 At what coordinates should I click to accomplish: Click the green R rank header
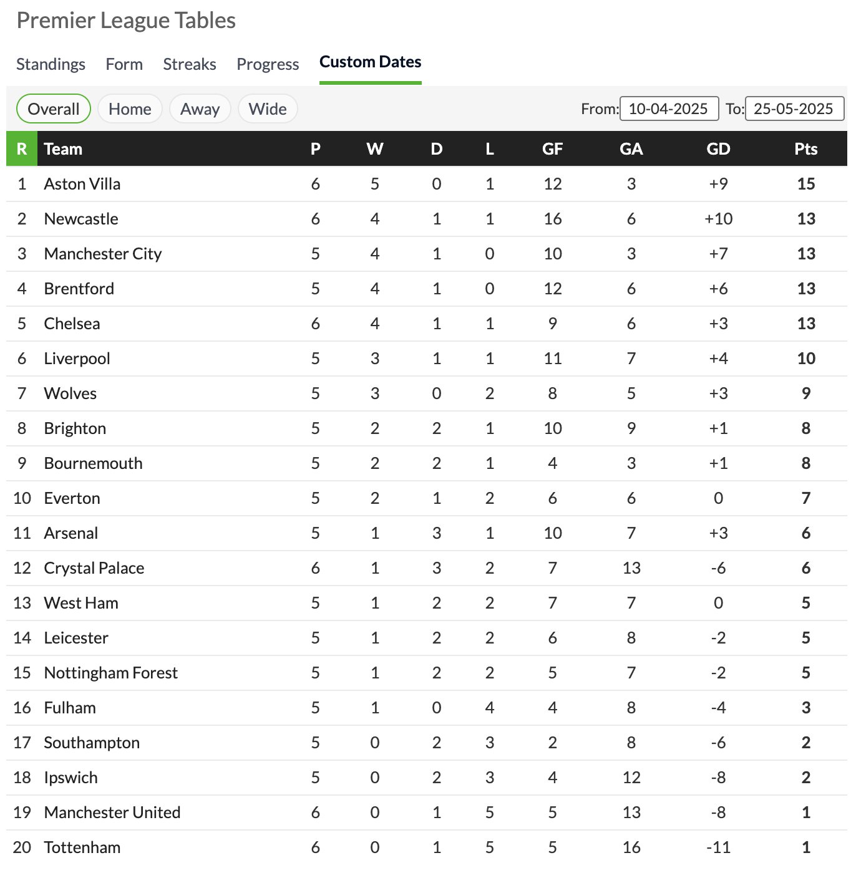(22, 149)
